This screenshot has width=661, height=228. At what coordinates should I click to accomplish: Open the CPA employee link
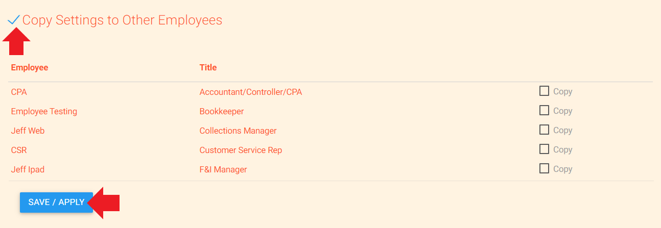click(x=19, y=92)
